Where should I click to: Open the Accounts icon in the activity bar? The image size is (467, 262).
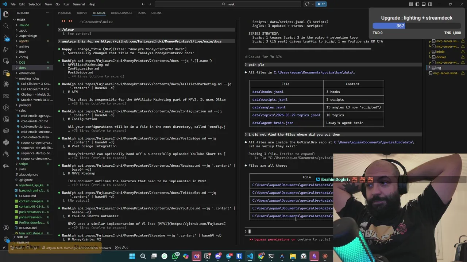pos(6,227)
